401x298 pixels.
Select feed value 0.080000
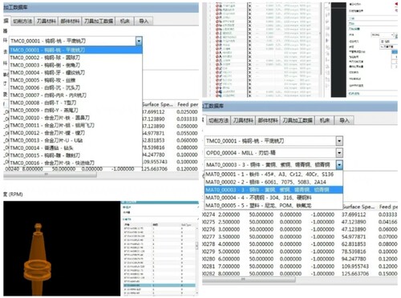click(187, 147)
